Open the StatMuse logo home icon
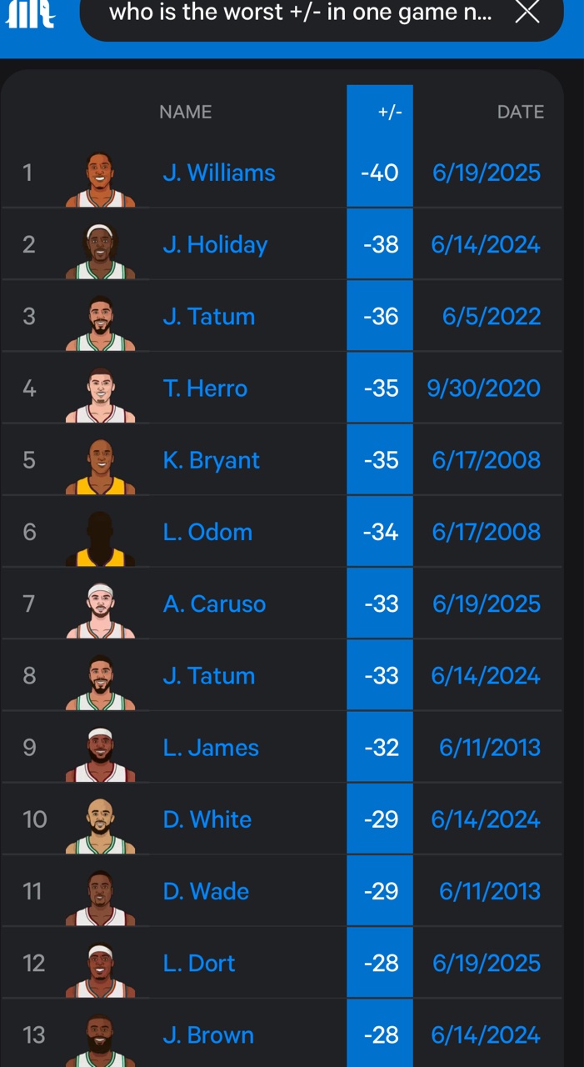Viewport: 584px width, 1067px height. click(31, 14)
